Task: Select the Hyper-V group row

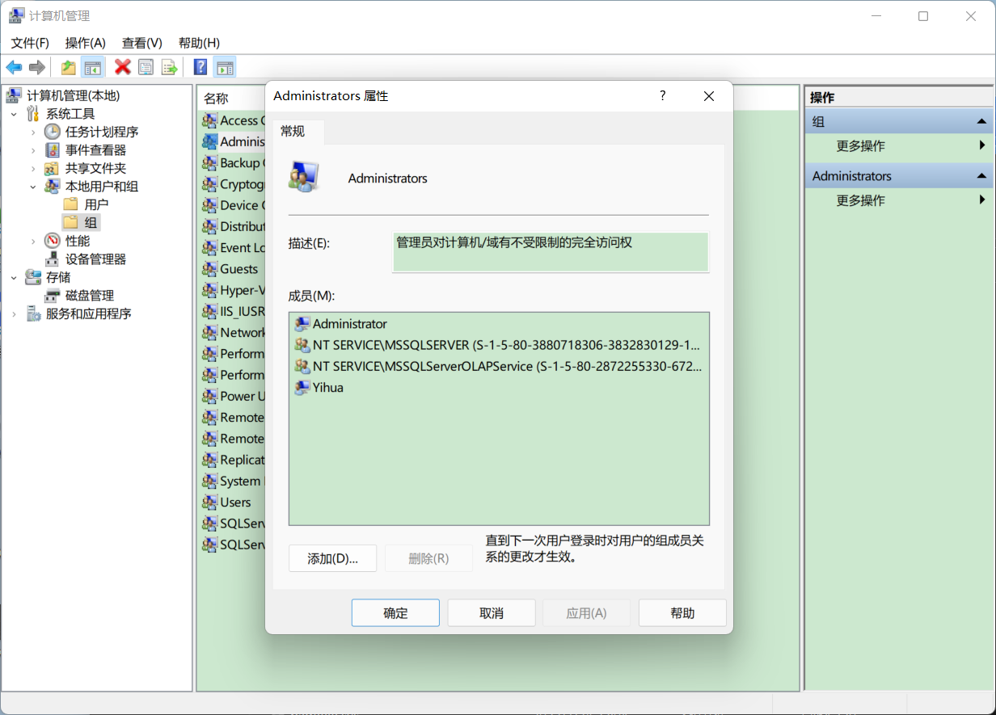Action: 233,290
